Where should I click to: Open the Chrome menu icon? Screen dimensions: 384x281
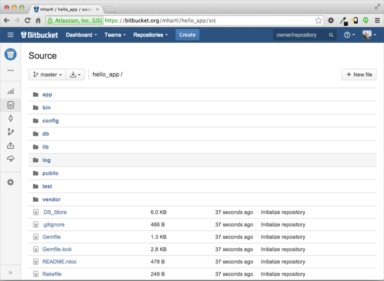[377, 20]
